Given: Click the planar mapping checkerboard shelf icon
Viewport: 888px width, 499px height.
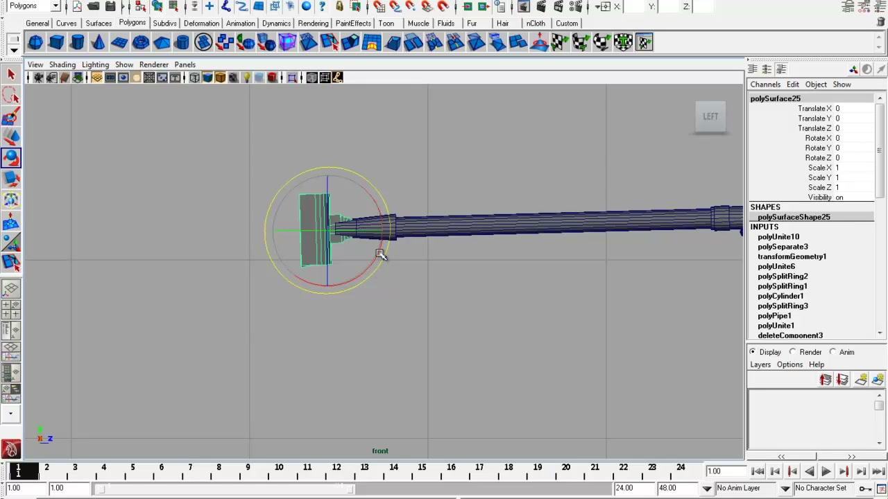Looking at the screenshot, I should 560,42.
